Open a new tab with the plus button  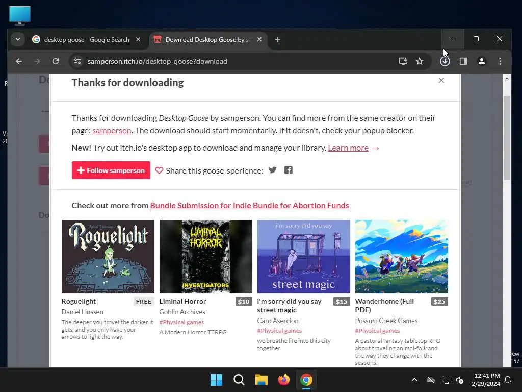(x=278, y=39)
